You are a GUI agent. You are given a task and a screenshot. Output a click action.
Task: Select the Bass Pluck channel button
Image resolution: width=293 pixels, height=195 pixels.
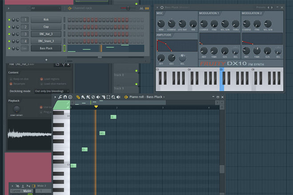(x=46, y=48)
